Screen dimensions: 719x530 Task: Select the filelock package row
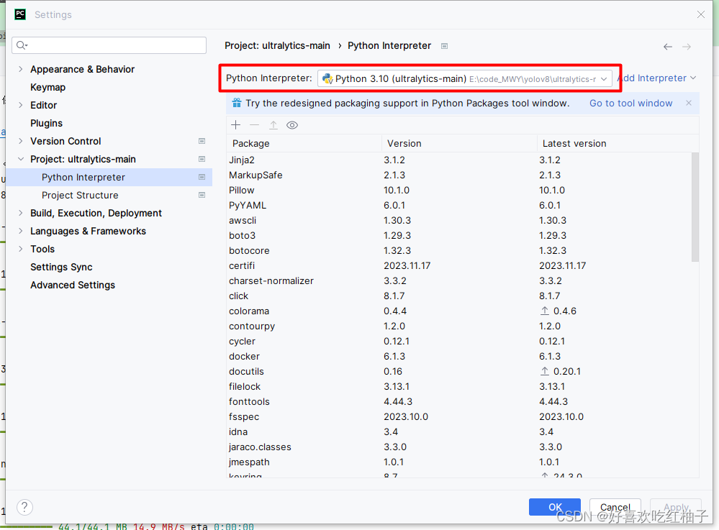coord(459,387)
